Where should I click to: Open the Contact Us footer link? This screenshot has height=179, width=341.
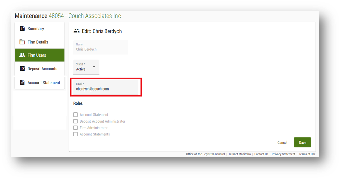tap(261, 154)
